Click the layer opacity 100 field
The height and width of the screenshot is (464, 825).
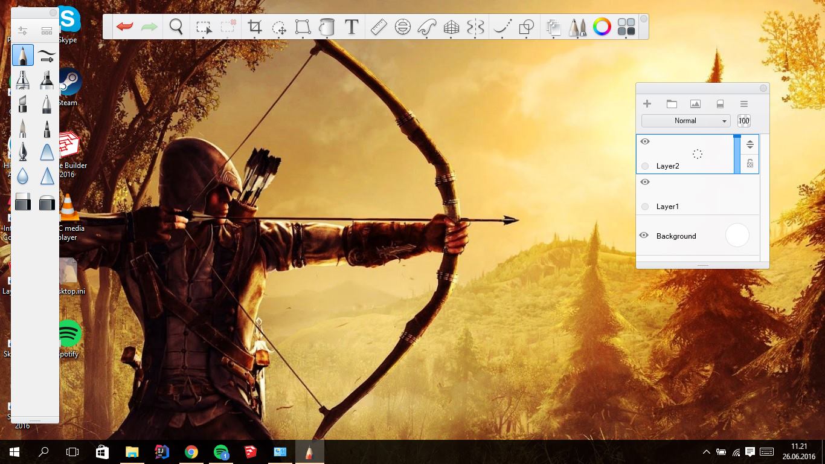[744, 121]
